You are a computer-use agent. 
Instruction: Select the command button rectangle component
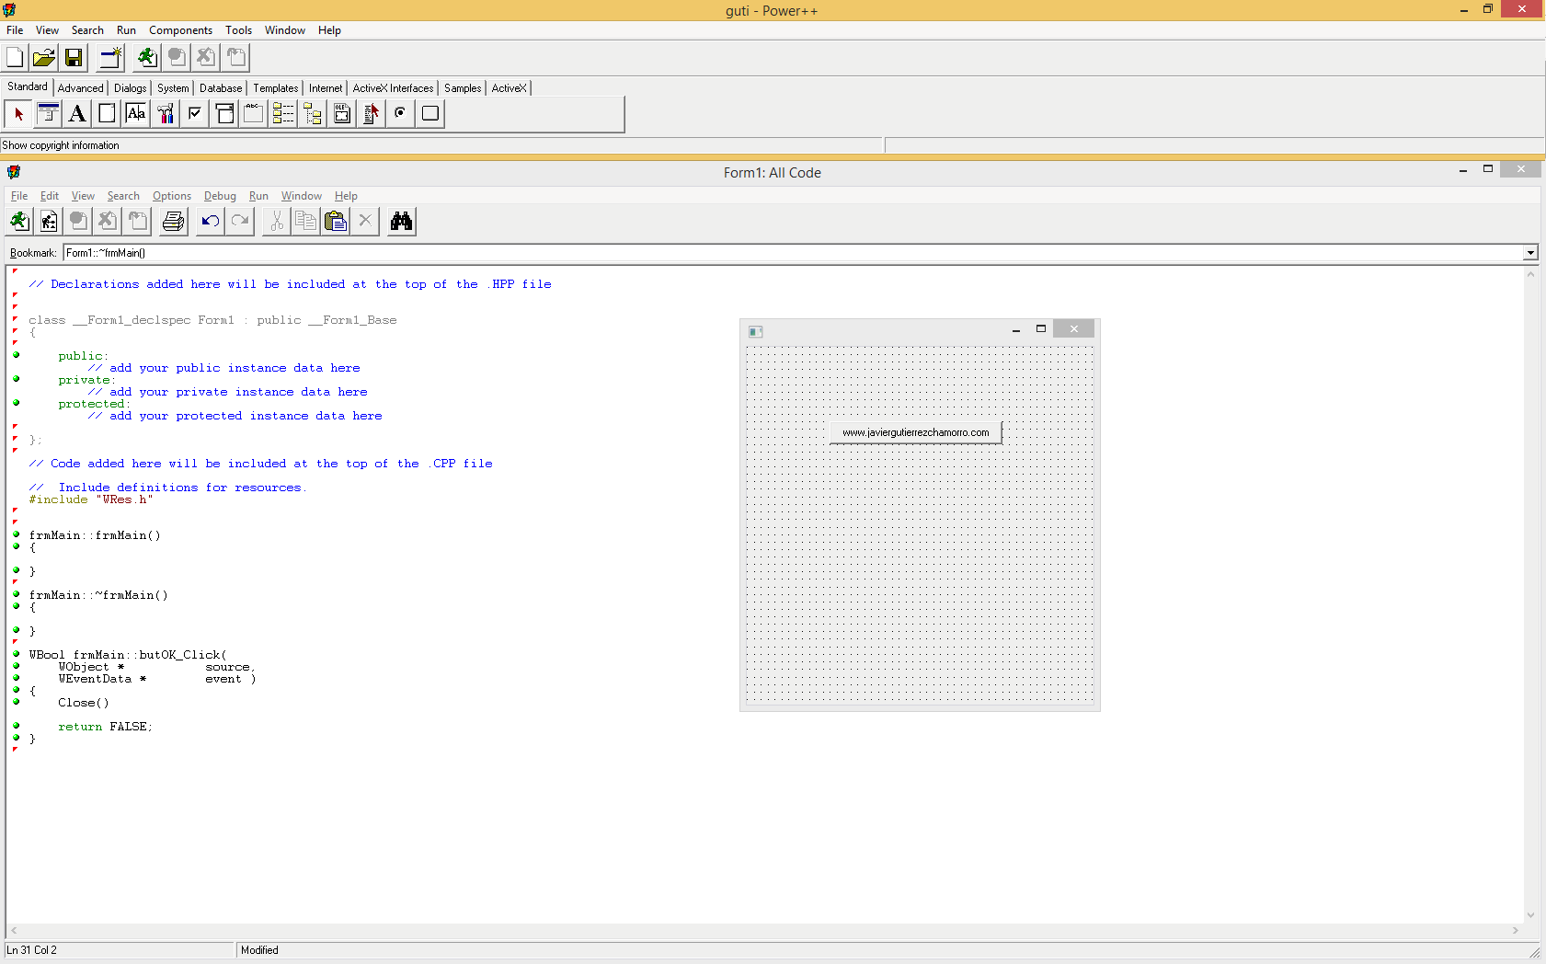point(430,114)
